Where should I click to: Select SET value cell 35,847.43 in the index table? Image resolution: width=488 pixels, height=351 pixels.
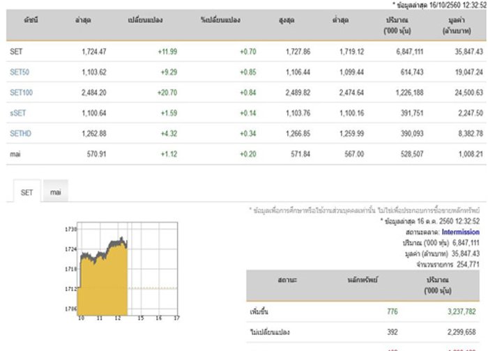468,52
